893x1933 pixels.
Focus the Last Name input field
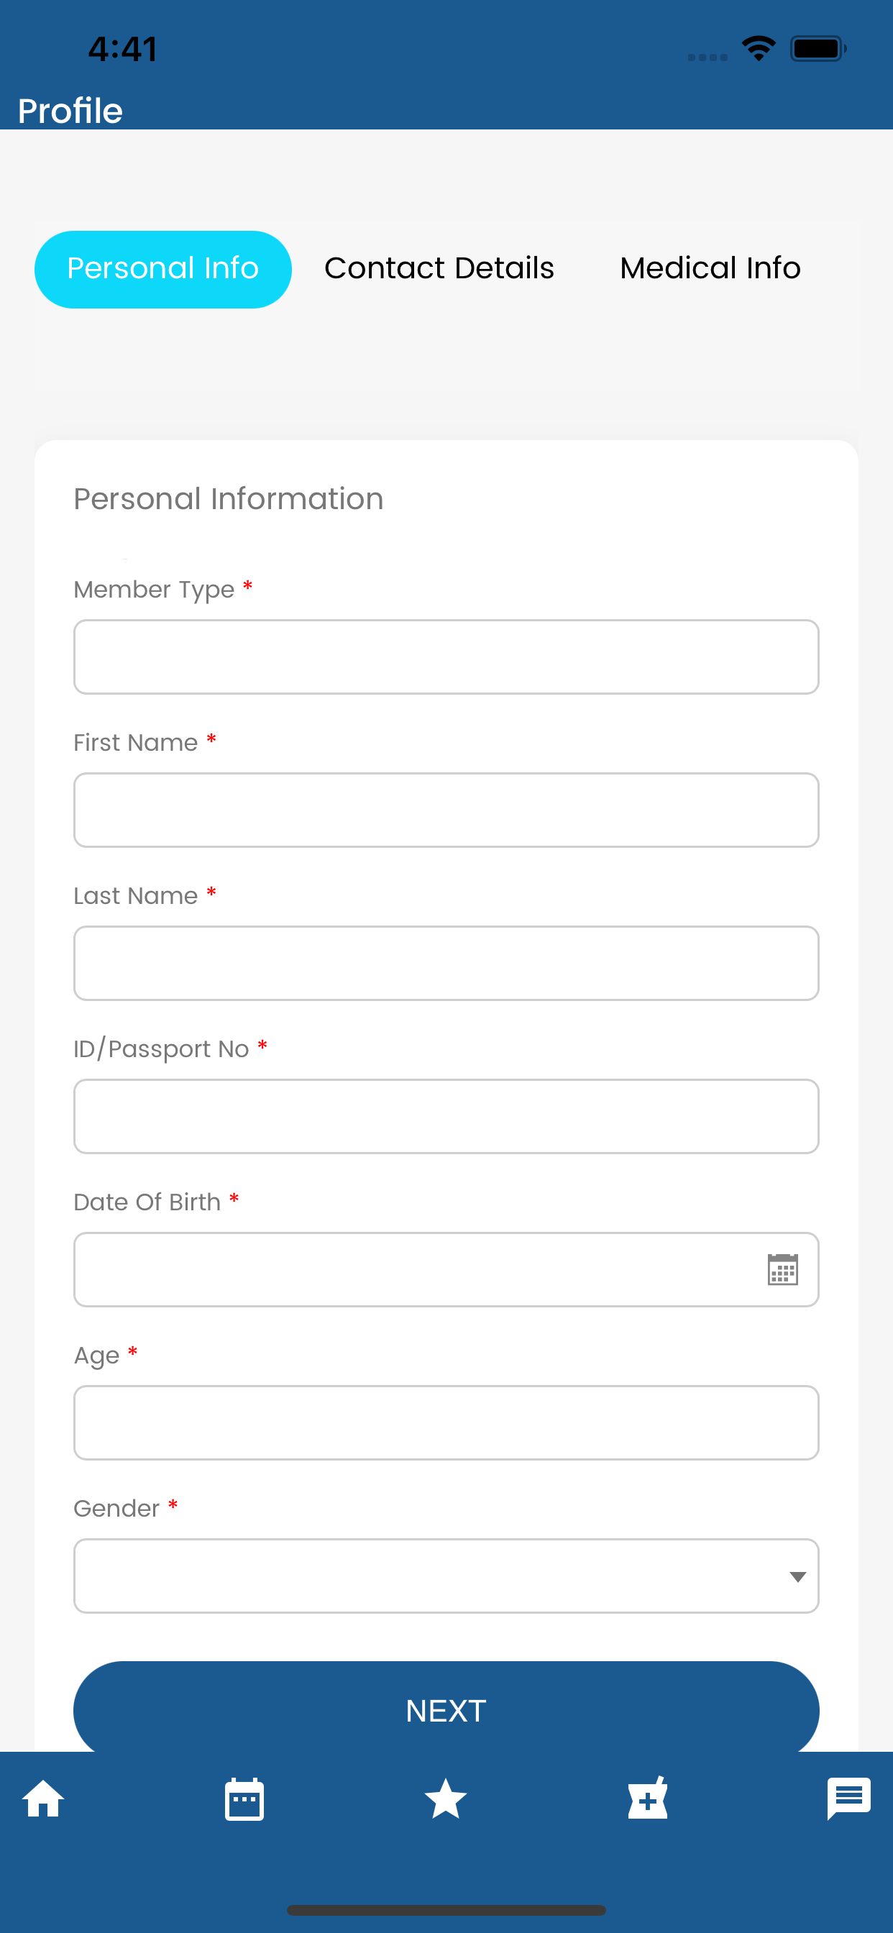click(x=446, y=963)
